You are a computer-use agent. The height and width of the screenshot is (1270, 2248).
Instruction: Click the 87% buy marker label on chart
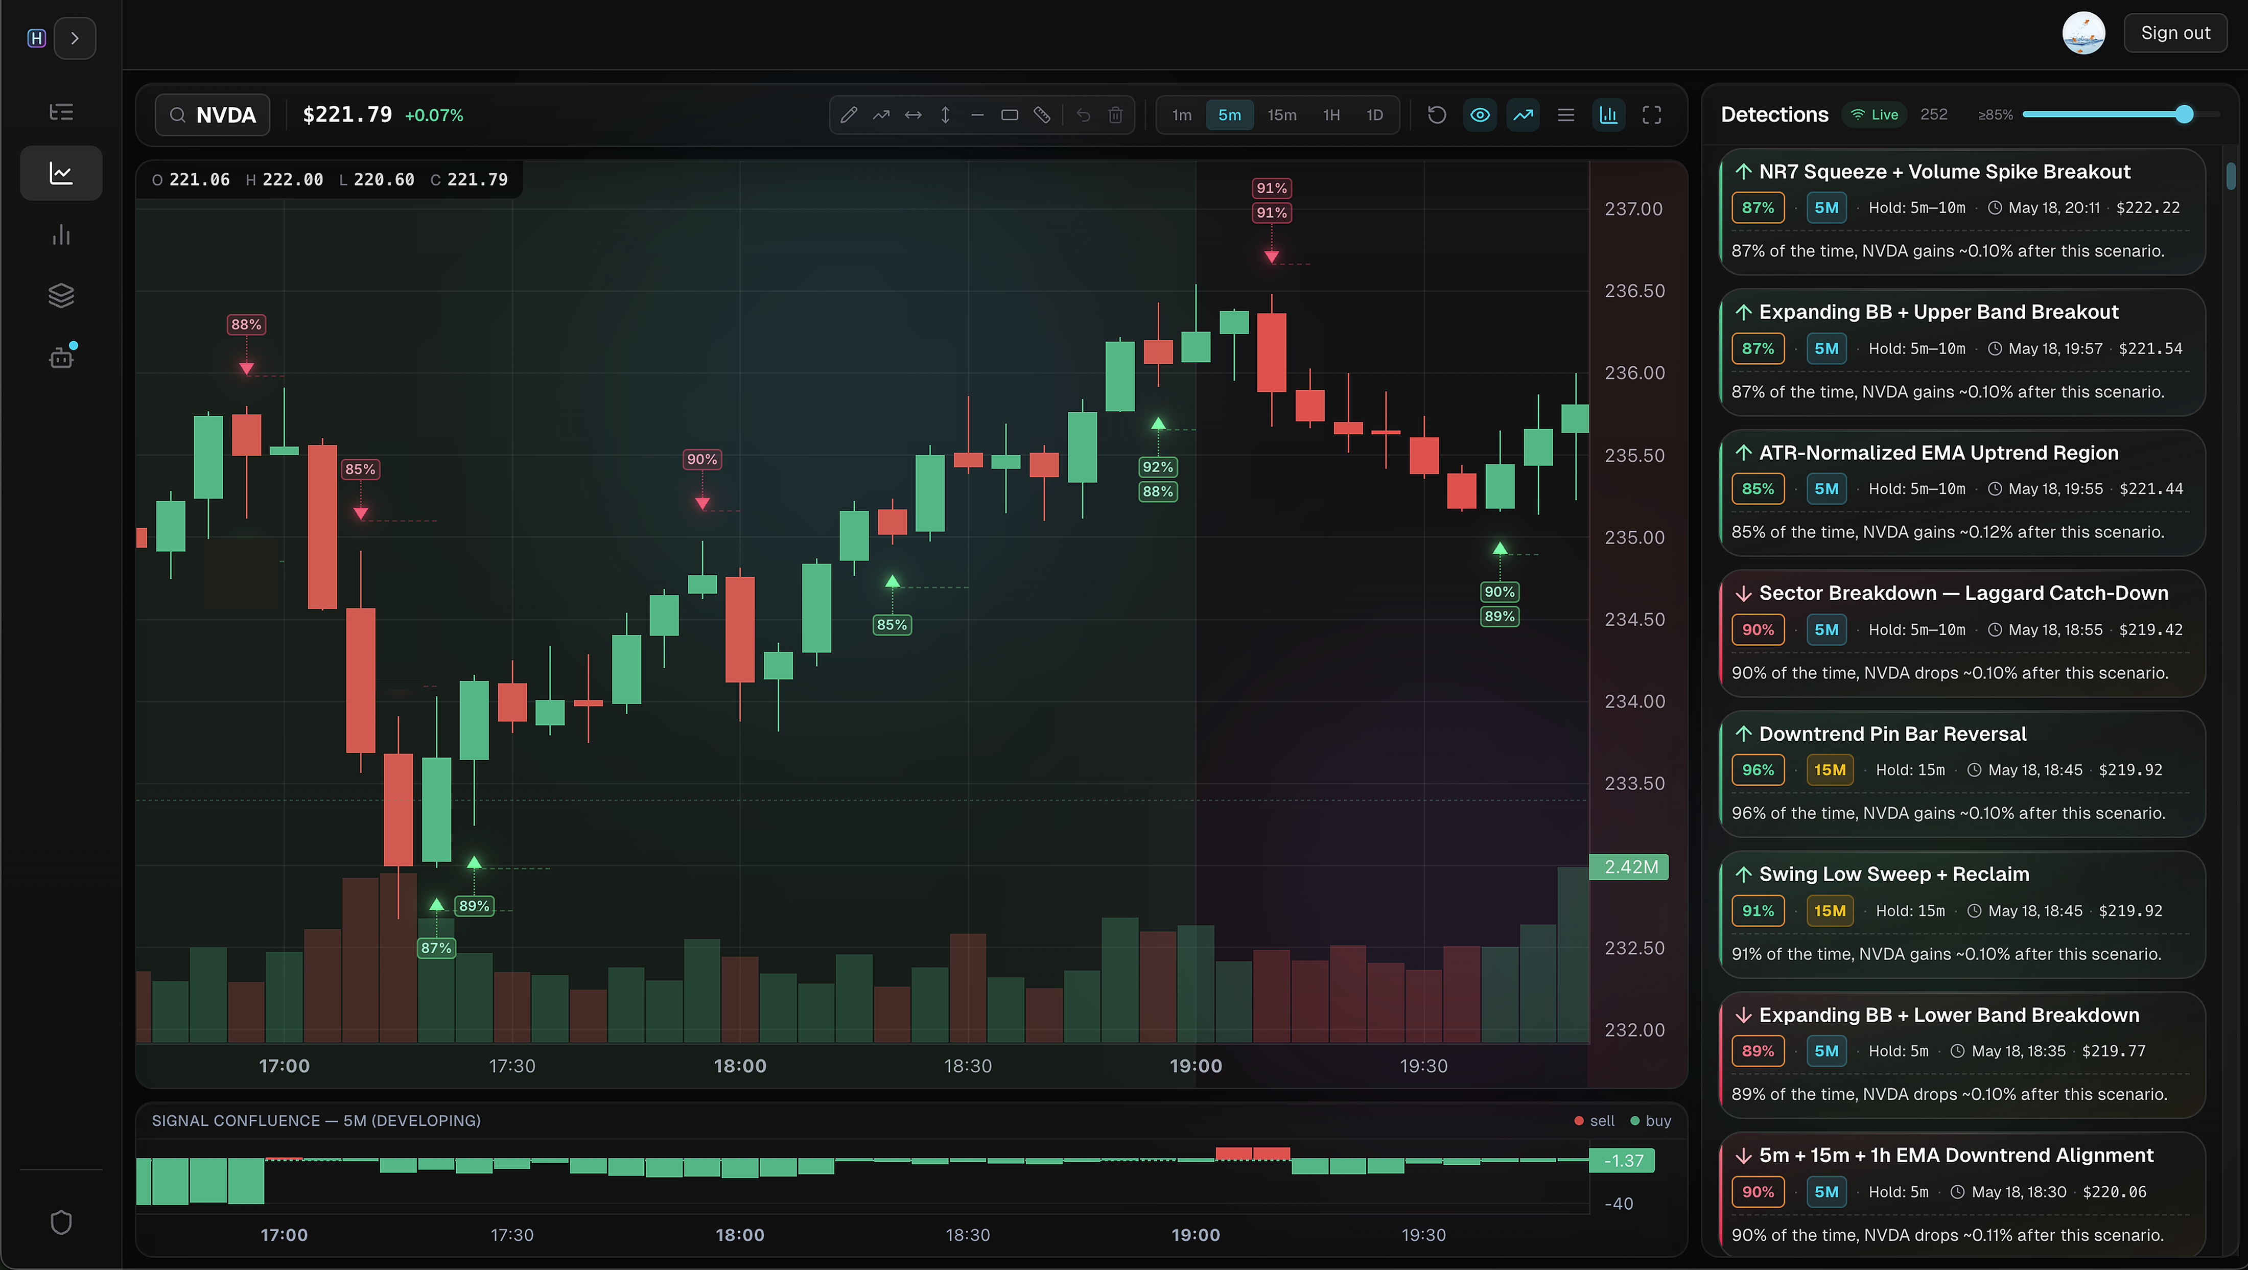click(436, 948)
